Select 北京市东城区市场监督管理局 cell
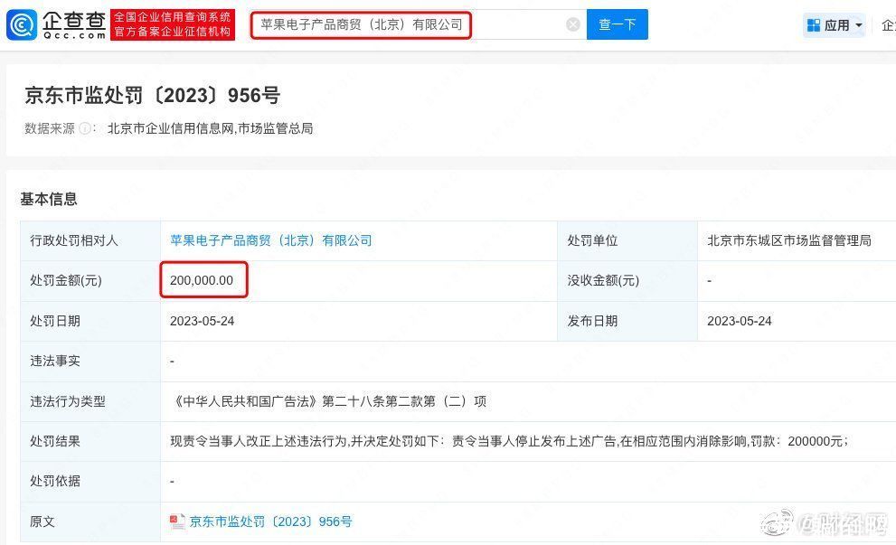The width and height of the screenshot is (896, 545). click(x=789, y=240)
